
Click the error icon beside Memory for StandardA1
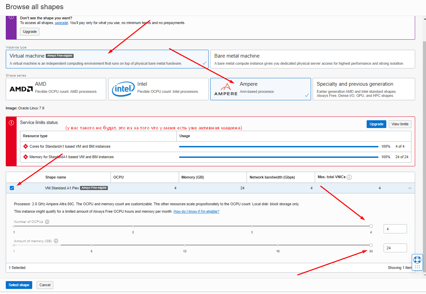coord(25,157)
